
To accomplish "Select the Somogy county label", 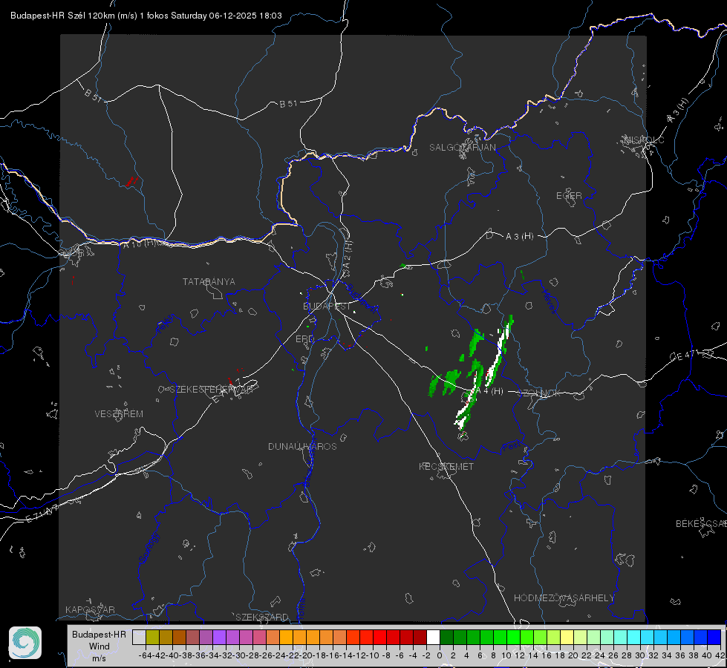I will [149, 548].
